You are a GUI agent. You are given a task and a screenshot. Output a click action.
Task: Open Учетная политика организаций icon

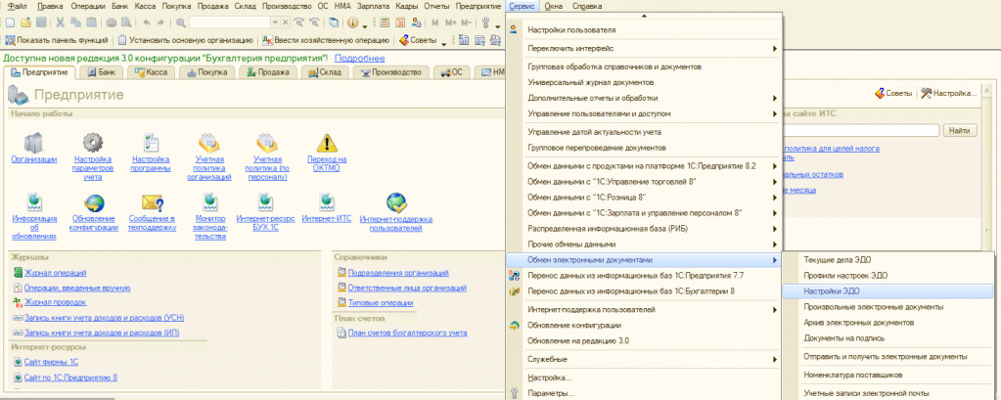[x=209, y=142]
